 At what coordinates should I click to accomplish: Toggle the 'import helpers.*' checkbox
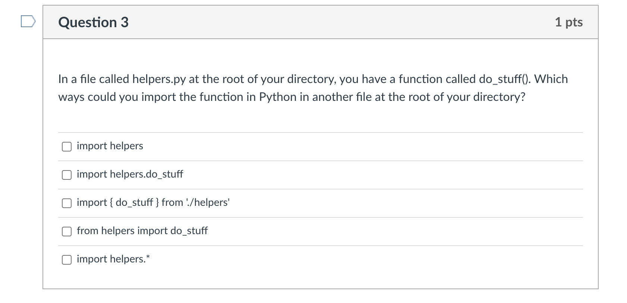click(x=67, y=260)
